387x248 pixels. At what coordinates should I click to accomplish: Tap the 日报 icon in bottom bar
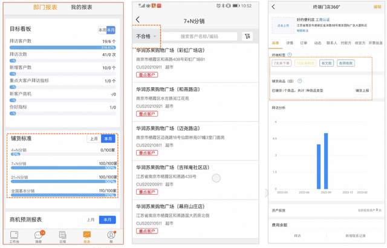(62, 236)
